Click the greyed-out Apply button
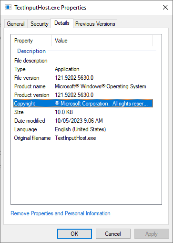 [152, 234]
